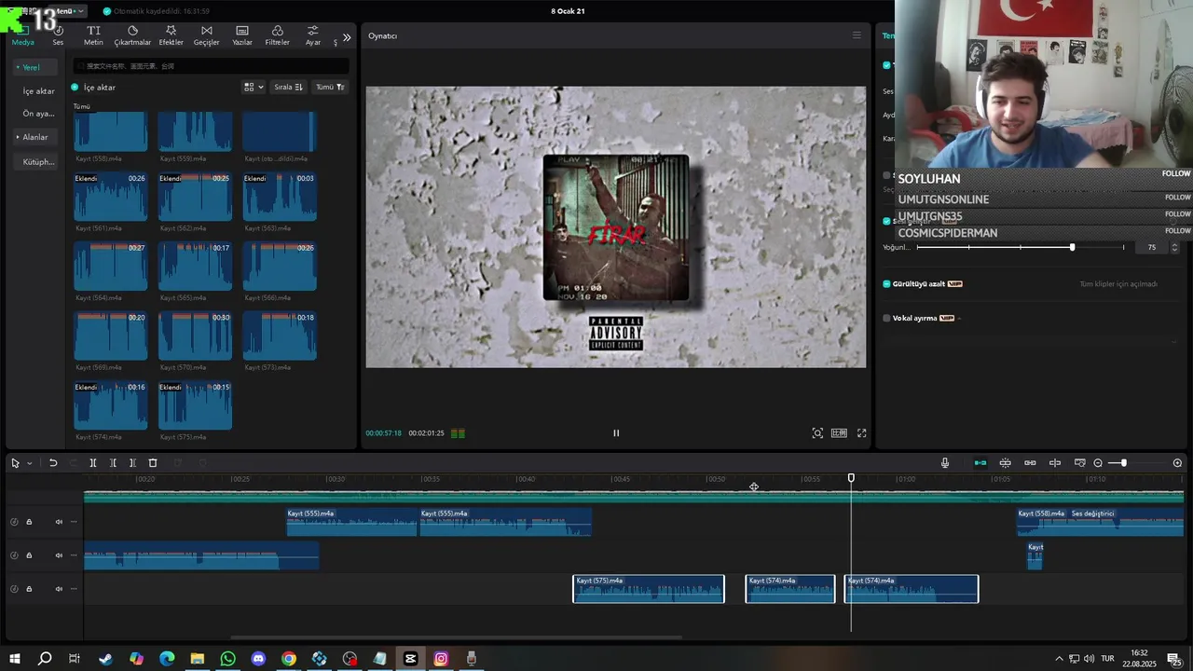
Task: Open the Yazılar captions tab
Action: [242, 35]
